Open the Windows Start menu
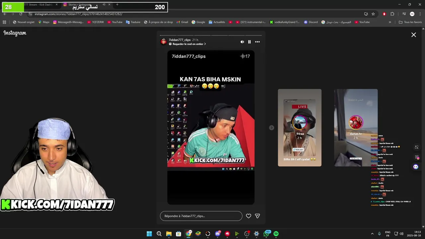425x239 pixels. point(149,234)
